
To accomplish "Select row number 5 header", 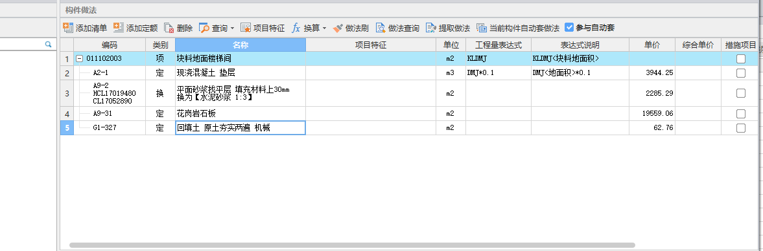I will pos(67,127).
